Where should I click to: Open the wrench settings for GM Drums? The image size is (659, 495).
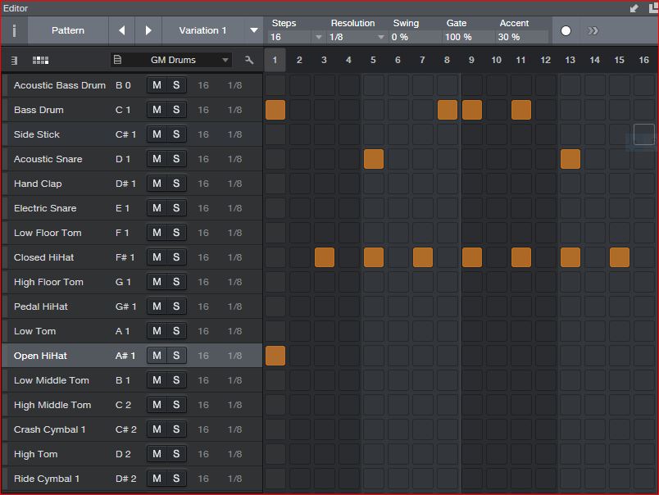tap(249, 60)
